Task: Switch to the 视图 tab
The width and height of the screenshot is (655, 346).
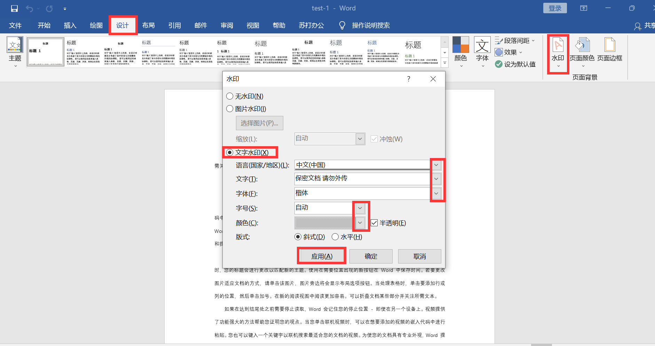Action: click(253, 25)
